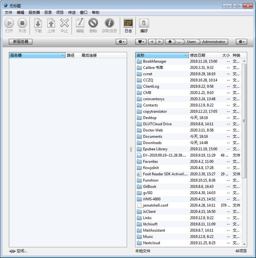
Task: Open the 文件 menu
Action: point(9,12)
